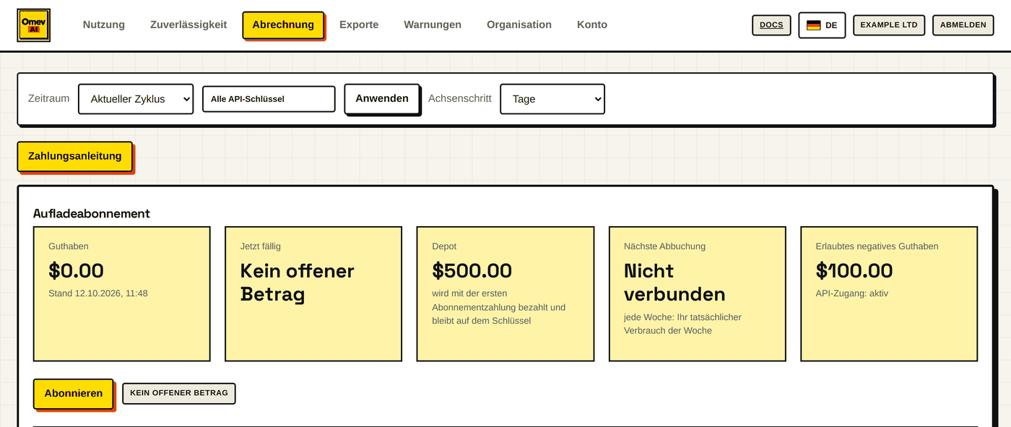Click the Achsenschritt label
This screenshot has width=1011, height=427.
click(460, 98)
